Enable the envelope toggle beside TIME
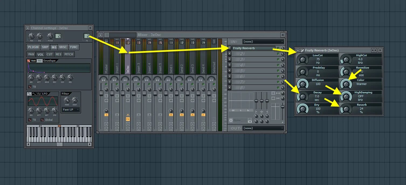Screen dimensions: 406x185 click(x=29, y=61)
